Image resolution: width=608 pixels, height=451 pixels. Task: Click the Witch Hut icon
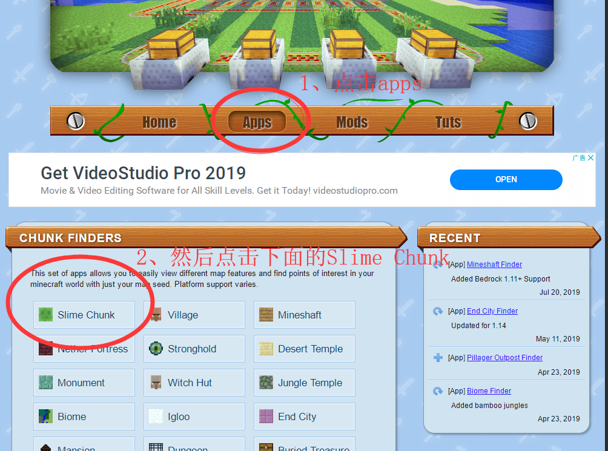(x=156, y=383)
